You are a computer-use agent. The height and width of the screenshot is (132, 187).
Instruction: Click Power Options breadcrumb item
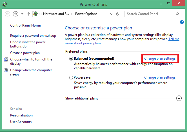pos(86,14)
